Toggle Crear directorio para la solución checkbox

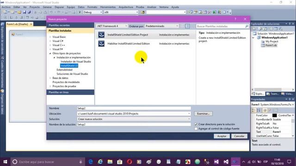click(196, 124)
